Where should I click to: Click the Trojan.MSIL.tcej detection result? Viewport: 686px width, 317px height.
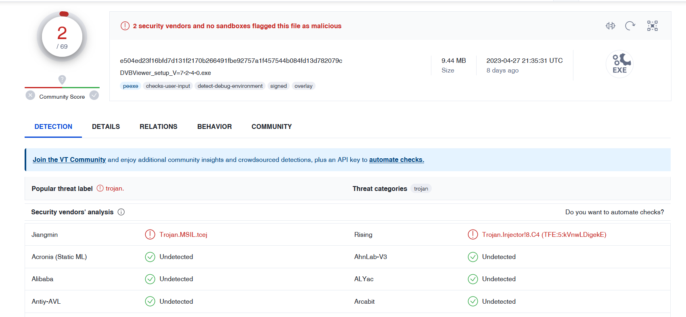[183, 235]
